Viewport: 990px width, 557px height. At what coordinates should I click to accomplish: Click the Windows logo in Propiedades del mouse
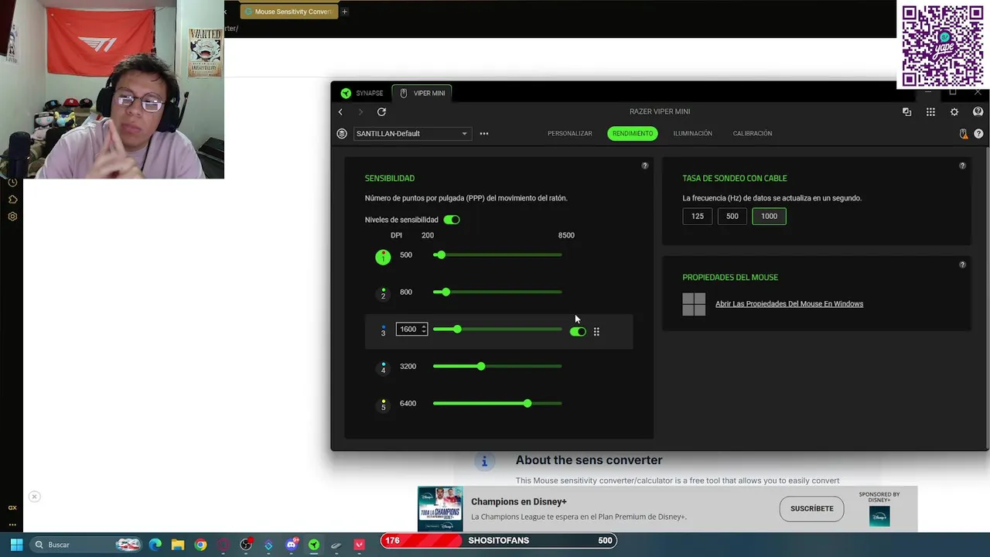click(x=694, y=304)
